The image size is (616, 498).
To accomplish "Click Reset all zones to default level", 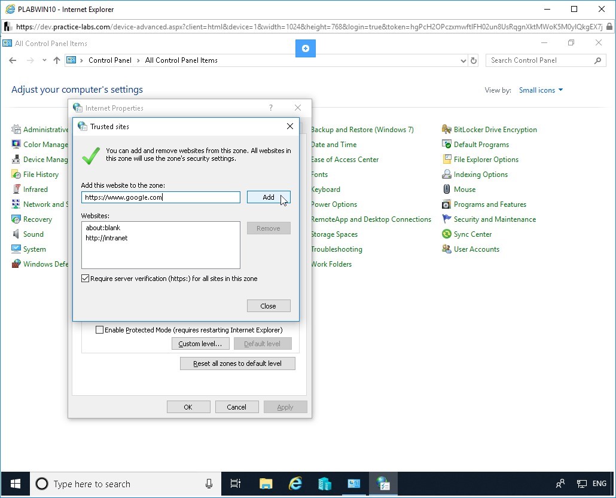I will 237,363.
